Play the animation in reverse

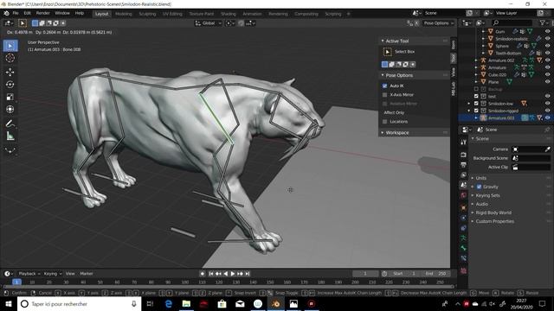(226, 274)
